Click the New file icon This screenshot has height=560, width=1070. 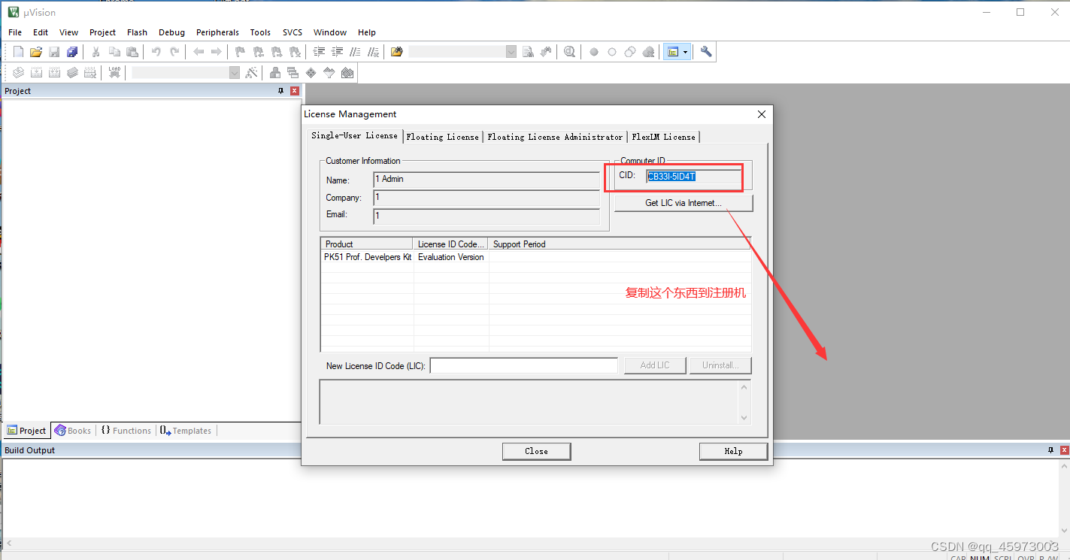pos(19,52)
